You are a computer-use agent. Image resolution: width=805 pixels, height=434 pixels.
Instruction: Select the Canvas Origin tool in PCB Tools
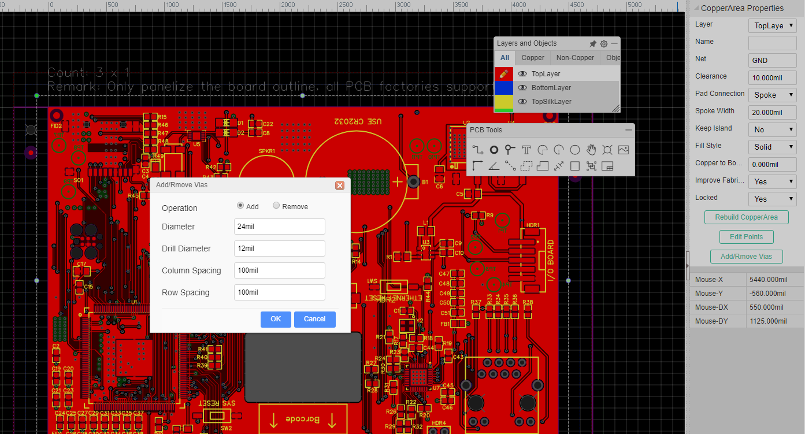coord(478,166)
